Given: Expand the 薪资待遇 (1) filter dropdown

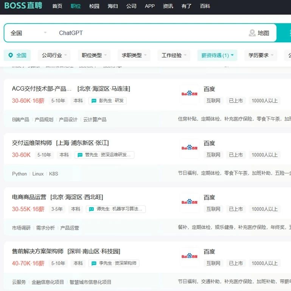Looking at the screenshot, I should [217, 55].
